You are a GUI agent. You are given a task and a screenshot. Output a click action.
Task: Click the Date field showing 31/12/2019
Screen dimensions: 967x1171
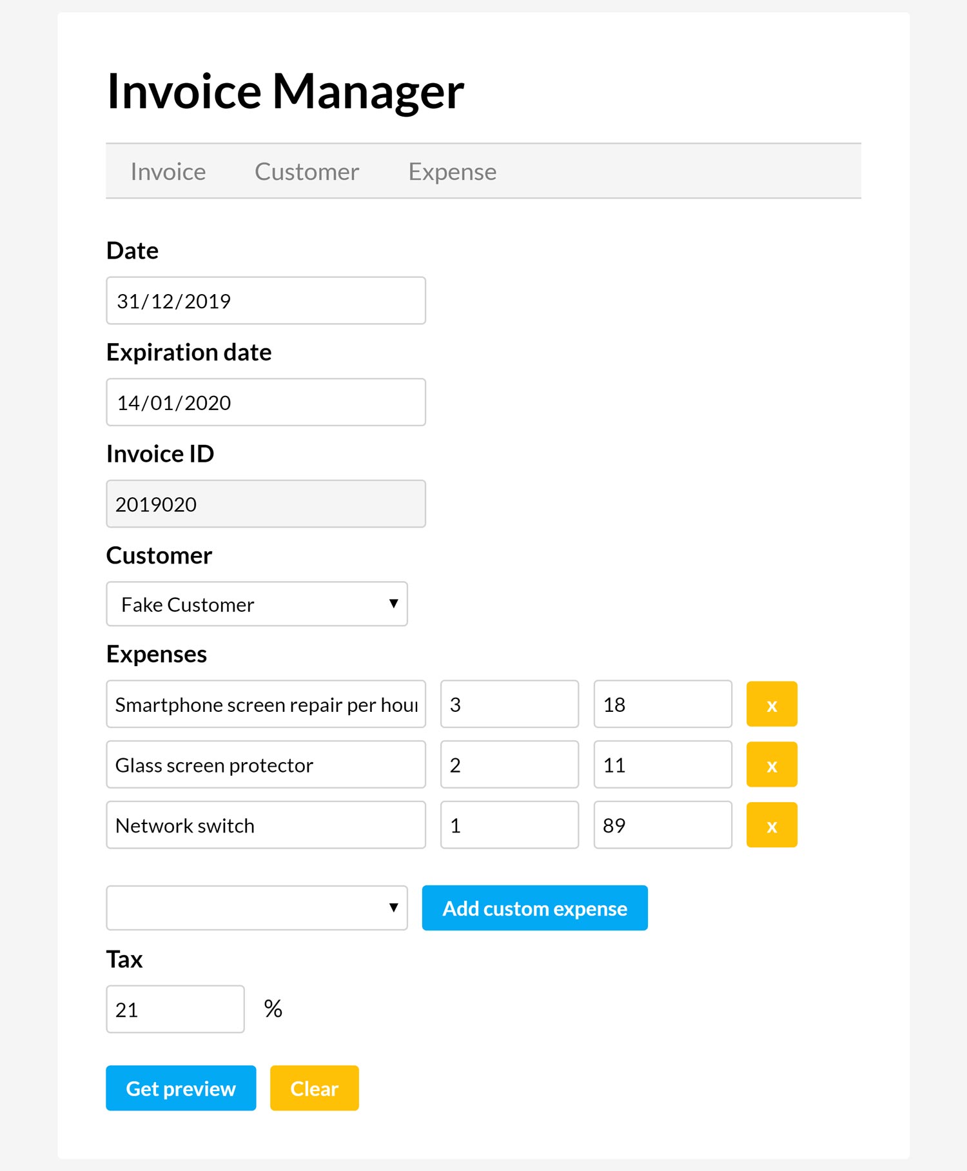[266, 300]
